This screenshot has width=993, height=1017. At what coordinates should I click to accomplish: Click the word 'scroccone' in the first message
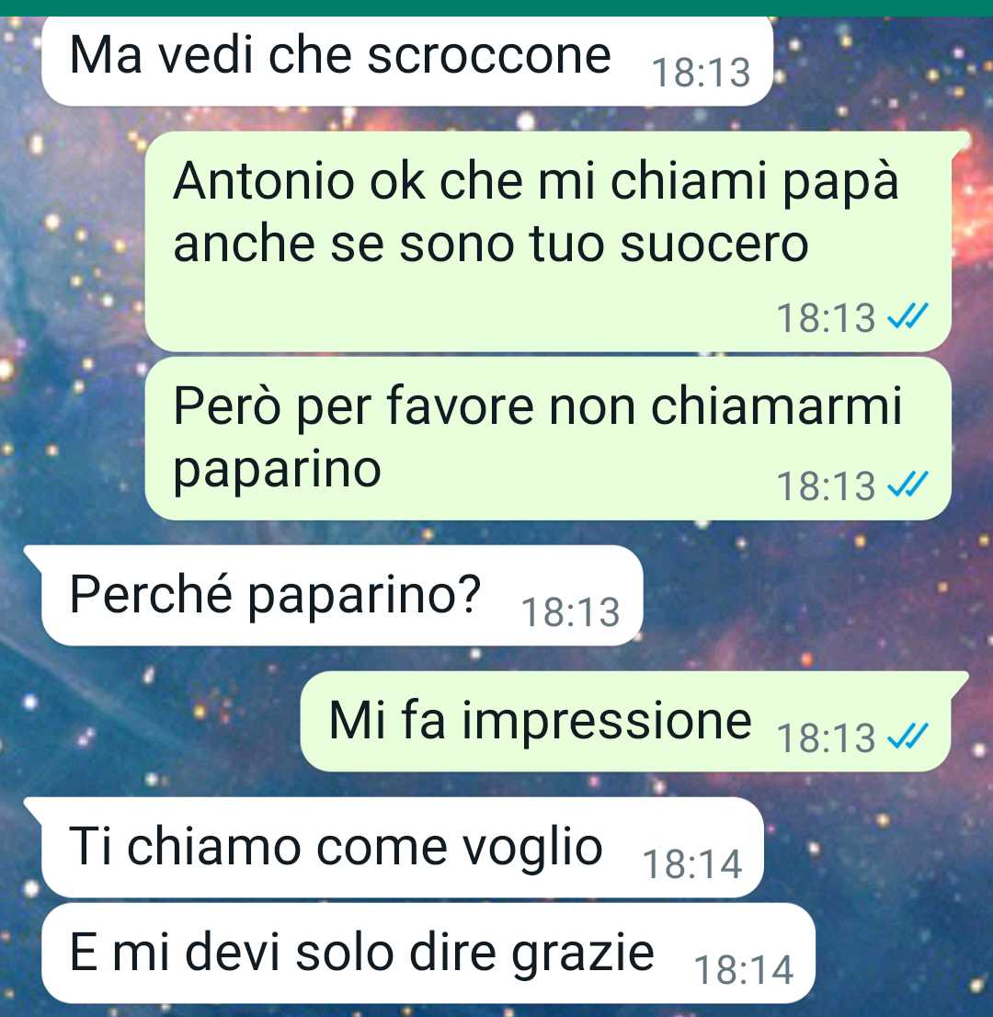point(489,56)
